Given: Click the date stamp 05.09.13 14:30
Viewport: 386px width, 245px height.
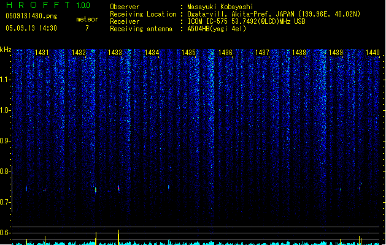Looking at the screenshot, I should click(31, 28).
